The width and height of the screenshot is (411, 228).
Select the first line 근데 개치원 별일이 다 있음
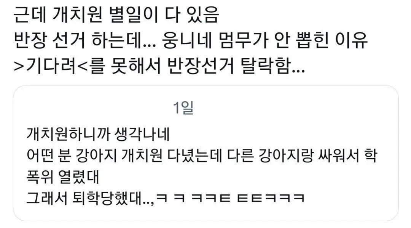click(116, 14)
